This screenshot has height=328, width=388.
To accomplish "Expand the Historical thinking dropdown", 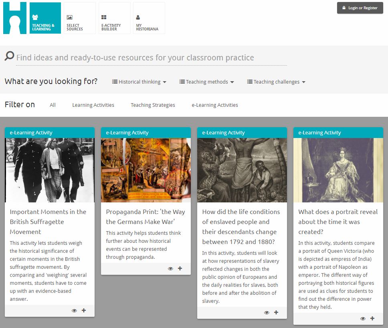I will tap(139, 82).
